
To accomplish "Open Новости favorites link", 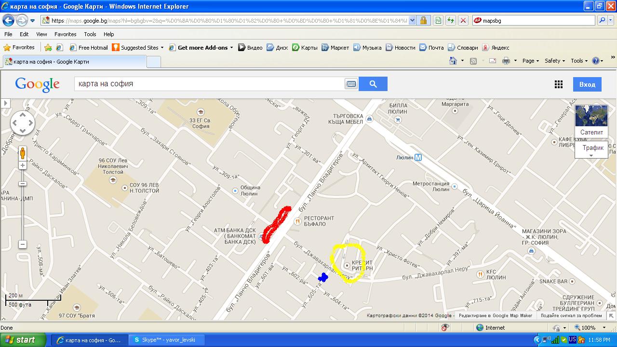I will pos(400,47).
